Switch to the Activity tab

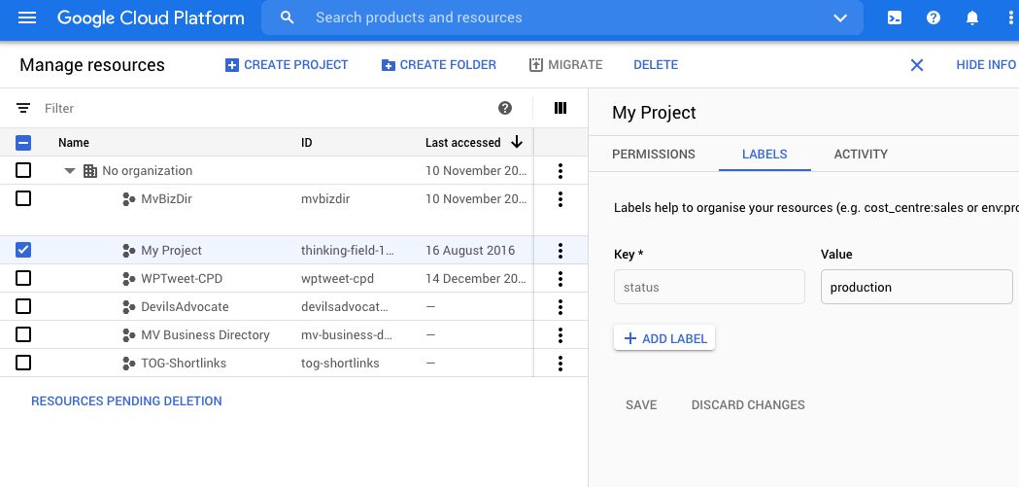[861, 154]
